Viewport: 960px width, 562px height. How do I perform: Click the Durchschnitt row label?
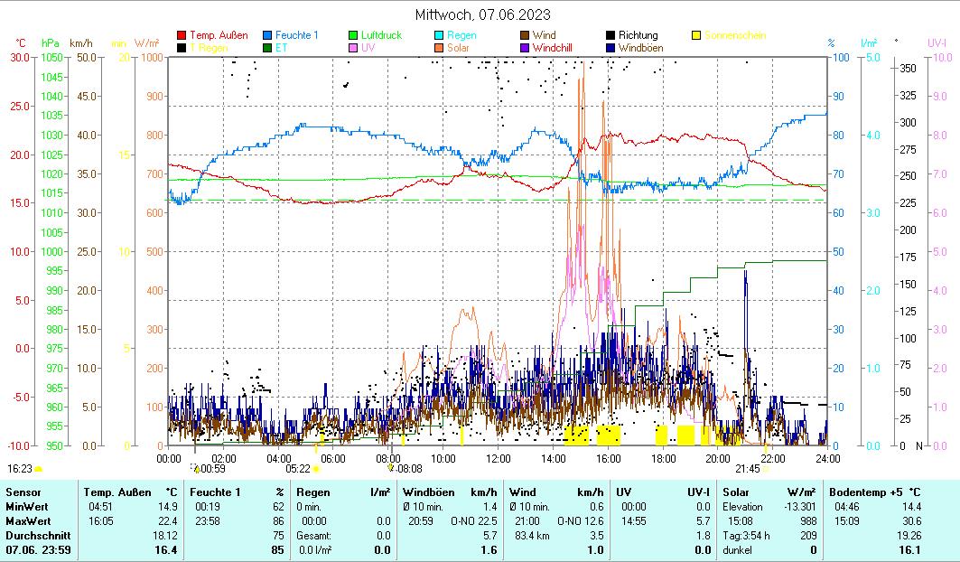coord(34,535)
